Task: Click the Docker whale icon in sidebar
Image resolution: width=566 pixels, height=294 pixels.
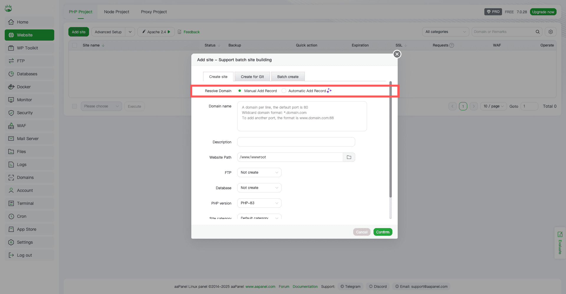Action: (11, 87)
